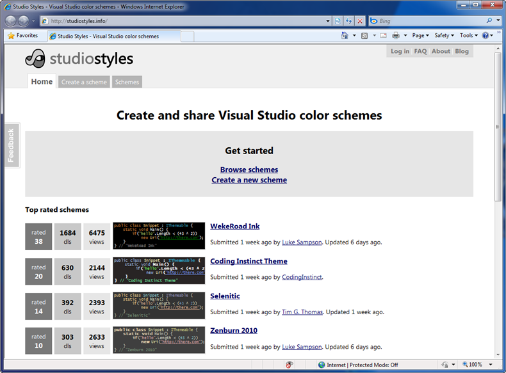Click the 1684 dls count
This screenshot has height=373, width=506.
click(67, 237)
